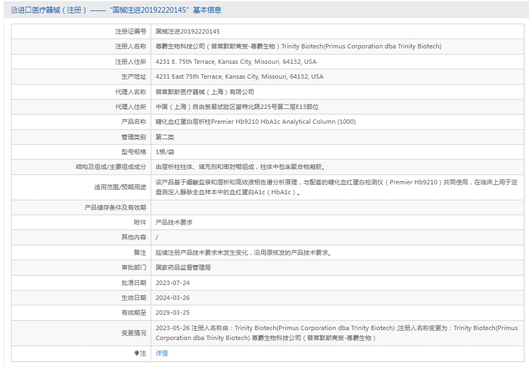Select address 4231 E. 75th Terrace value

236,62
